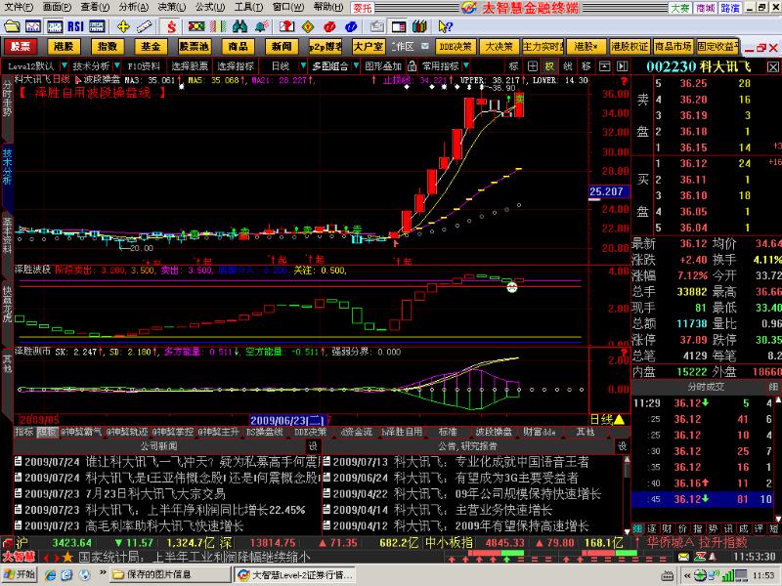
Task: Click the red question card toolbar icon
Action: 286,26
